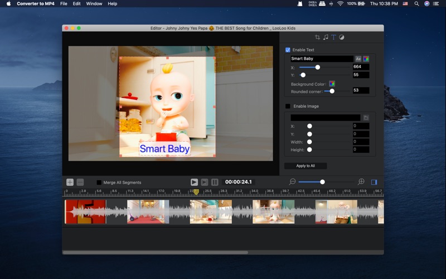
Task: Zoom in the timeline with magnifier
Action: tap(361, 182)
